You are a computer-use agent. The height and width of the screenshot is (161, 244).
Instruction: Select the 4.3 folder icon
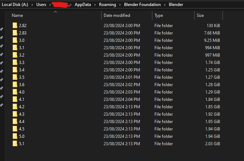point(15,114)
